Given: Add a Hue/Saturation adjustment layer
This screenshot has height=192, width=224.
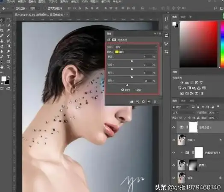Looking at the screenshot, I should click(x=180, y=88).
